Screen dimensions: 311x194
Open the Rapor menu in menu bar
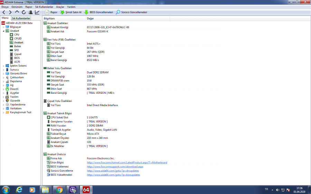(29, 7)
